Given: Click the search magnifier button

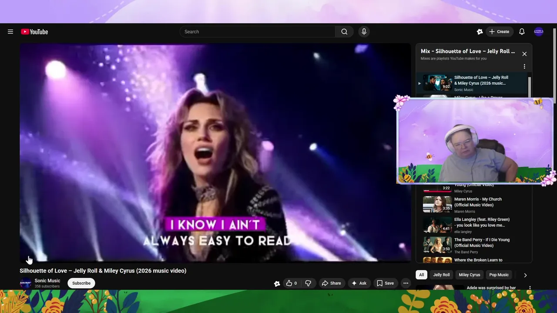Looking at the screenshot, I should [344, 32].
